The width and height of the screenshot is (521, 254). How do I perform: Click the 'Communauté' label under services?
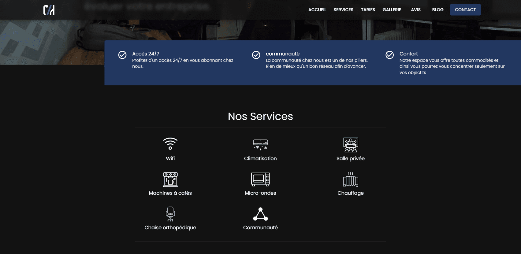pyautogui.click(x=260, y=228)
